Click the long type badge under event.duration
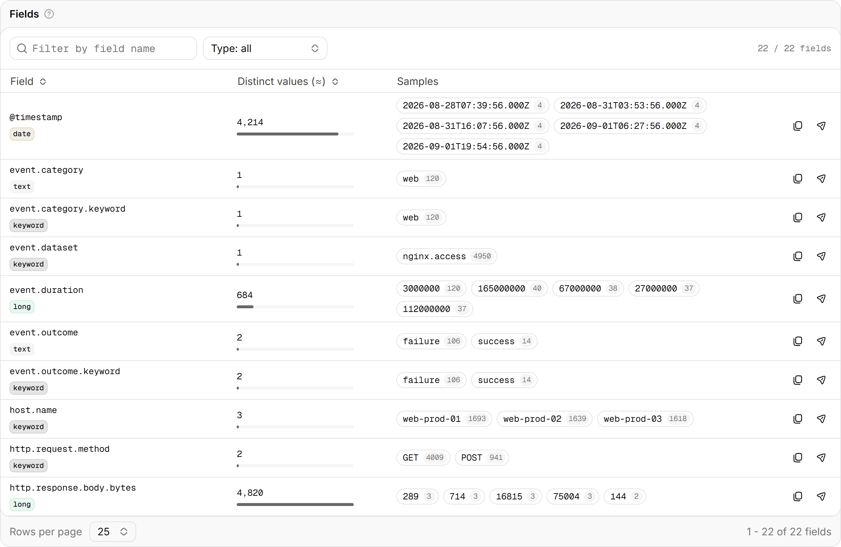 pos(22,307)
